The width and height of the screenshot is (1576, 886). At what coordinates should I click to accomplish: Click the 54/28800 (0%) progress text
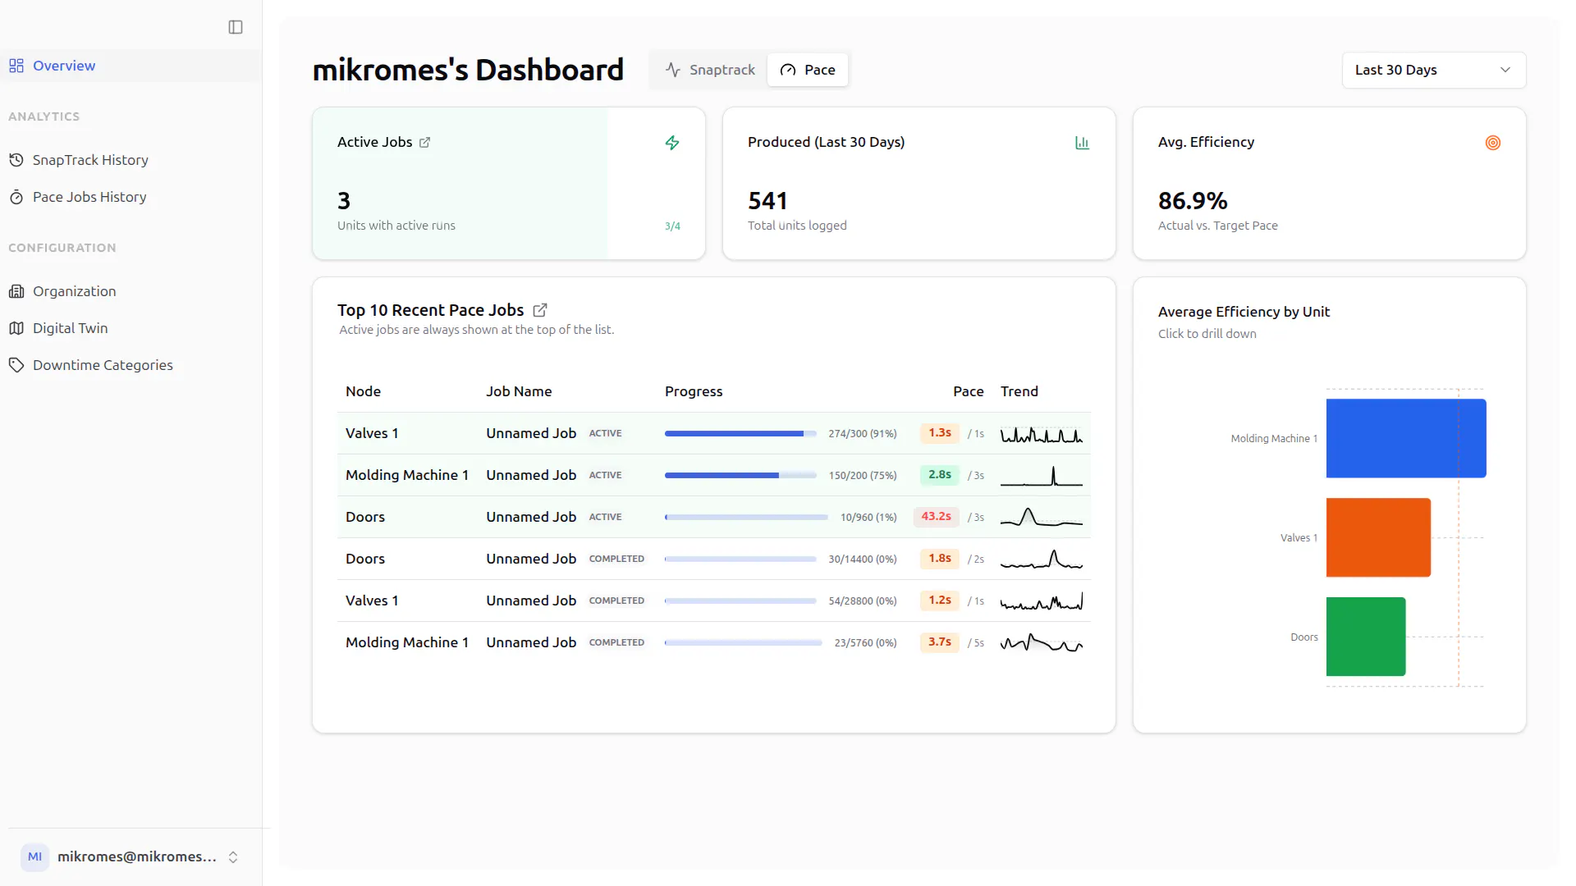[862, 601]
